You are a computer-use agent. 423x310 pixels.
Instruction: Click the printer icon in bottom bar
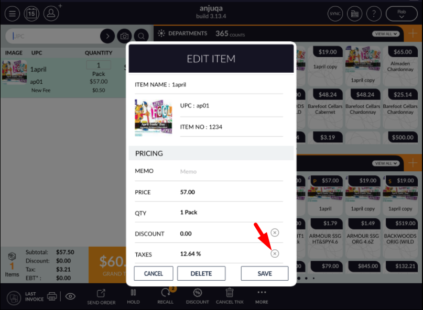tap(52, 296)
